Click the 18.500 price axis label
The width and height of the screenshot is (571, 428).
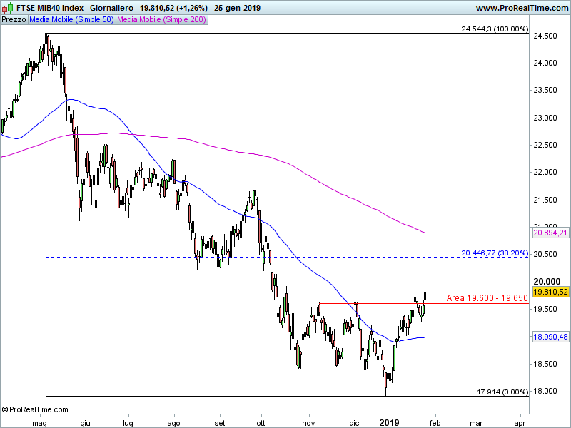point(545,364)
